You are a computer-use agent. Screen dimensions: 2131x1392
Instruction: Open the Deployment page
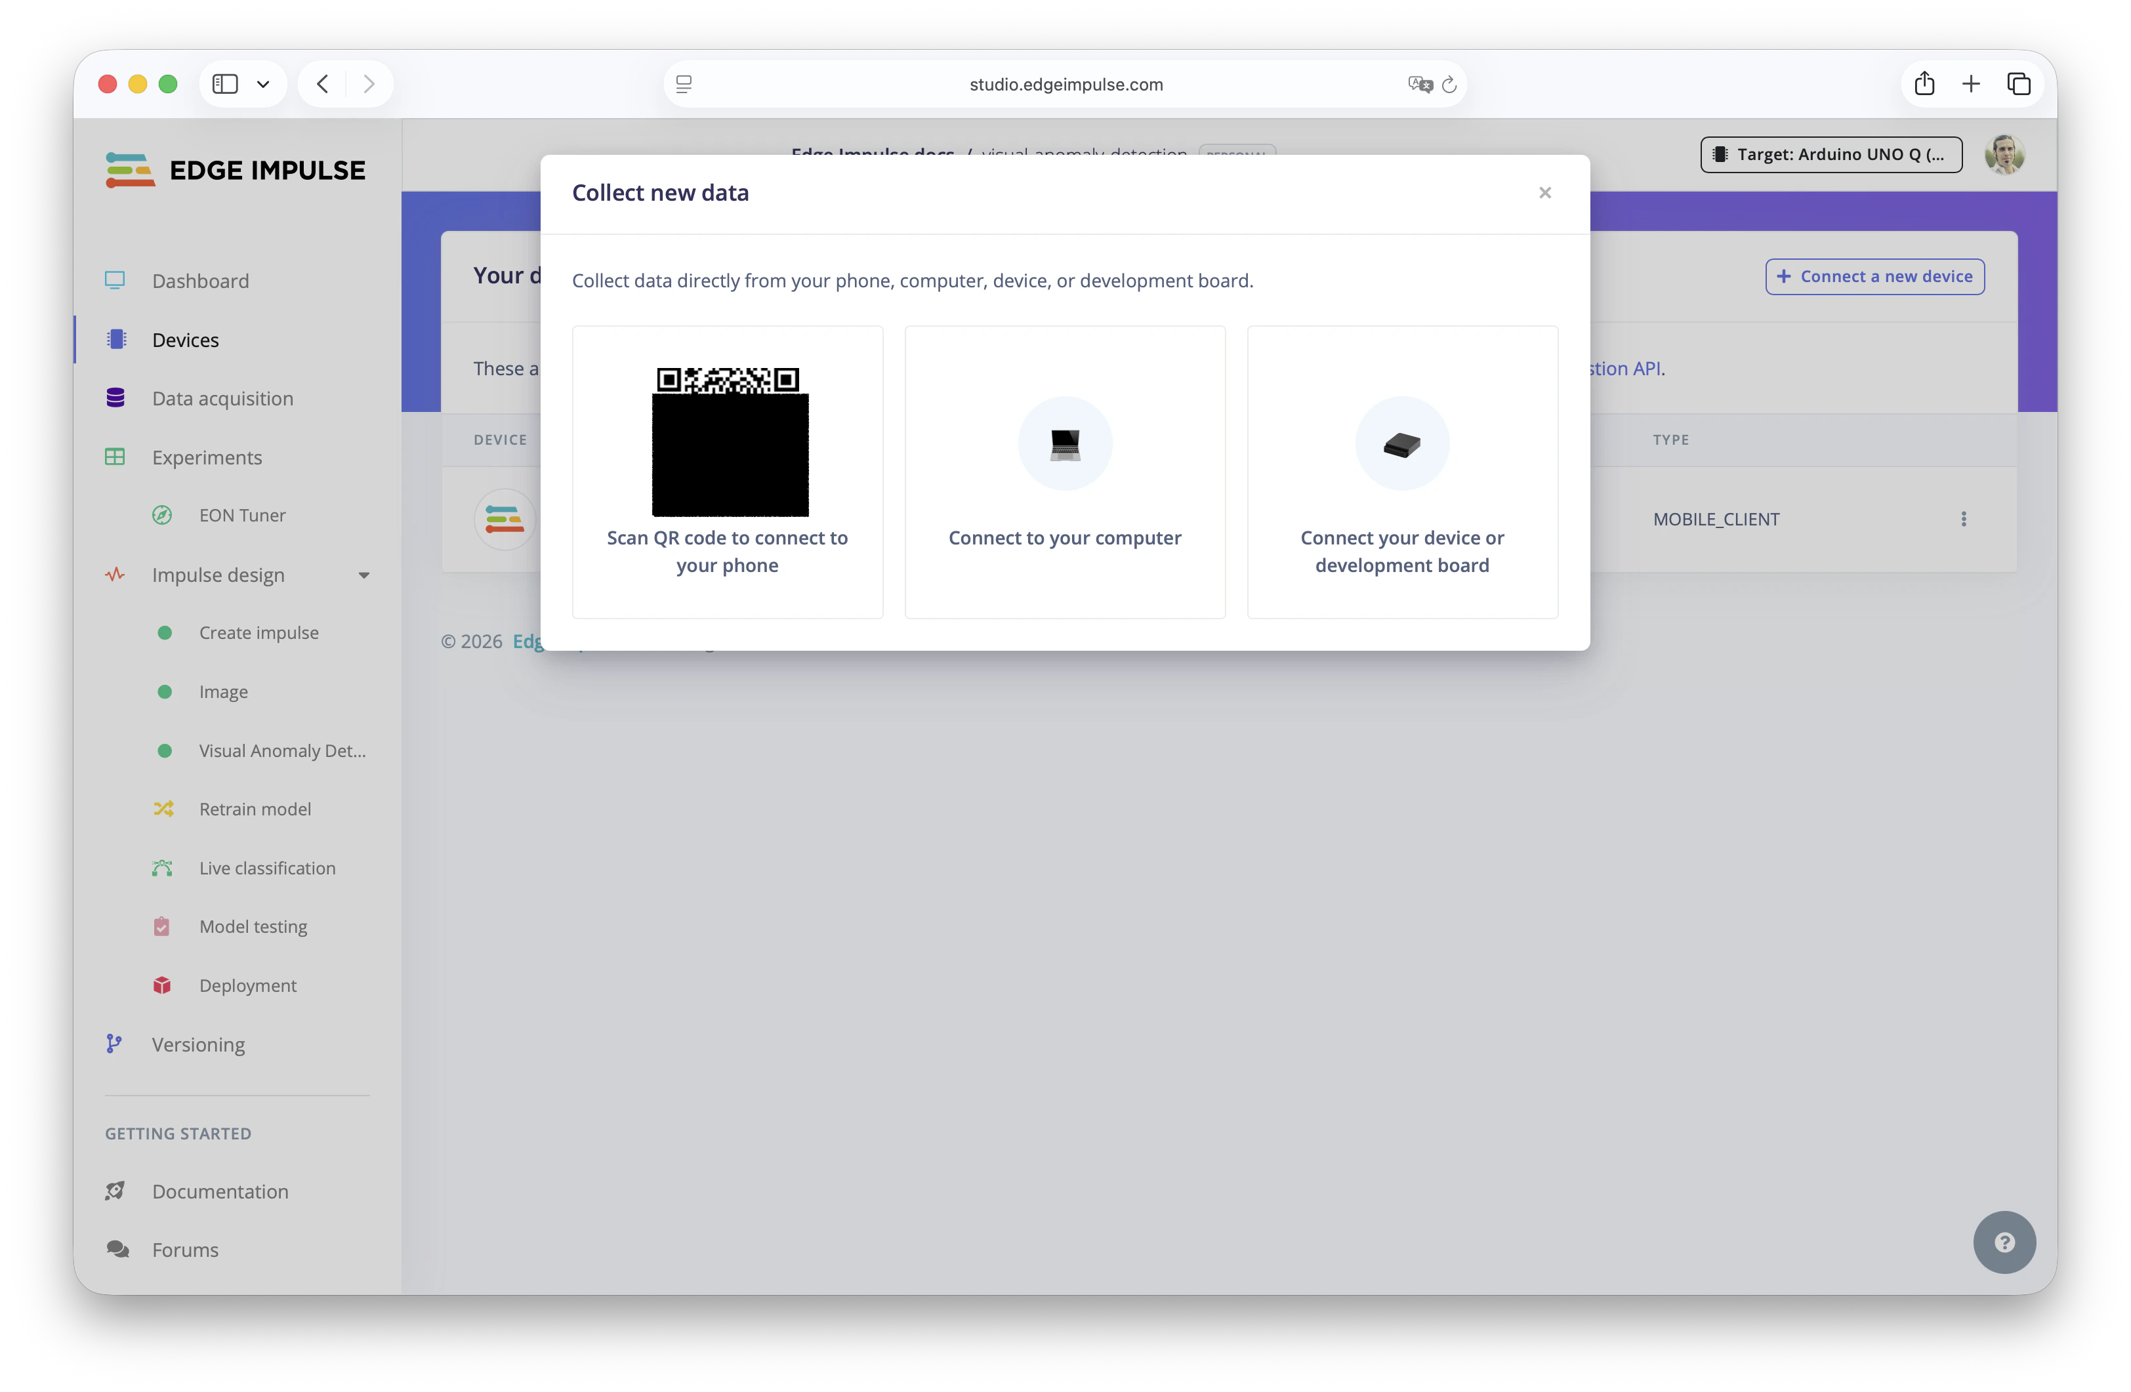tap(247, 985)
